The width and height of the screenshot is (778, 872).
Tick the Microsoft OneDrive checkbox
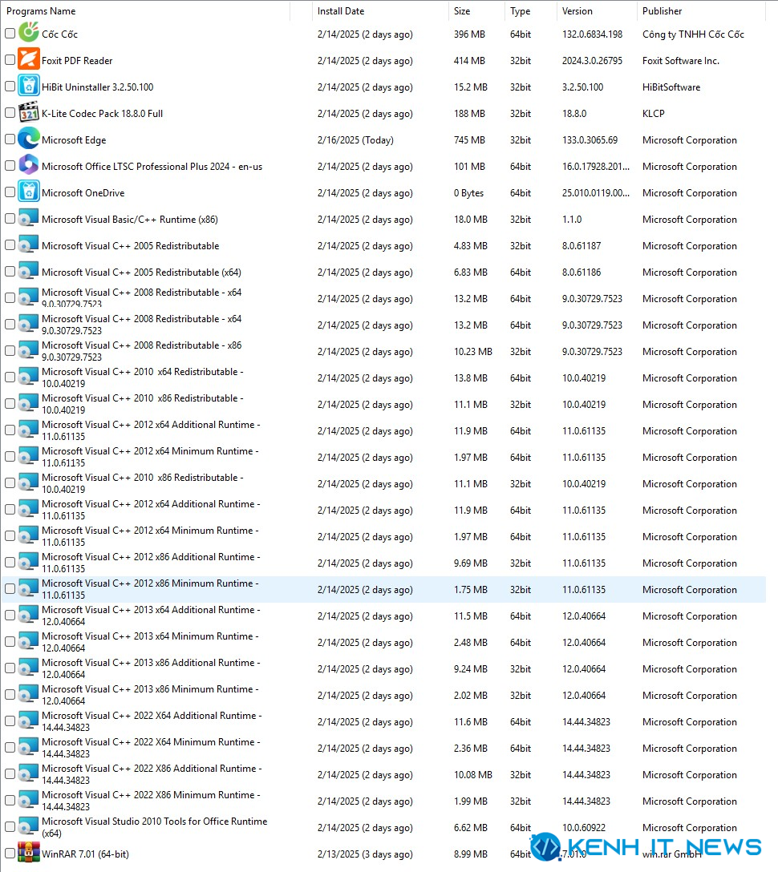pyautogui.click(x=10, y=192)
